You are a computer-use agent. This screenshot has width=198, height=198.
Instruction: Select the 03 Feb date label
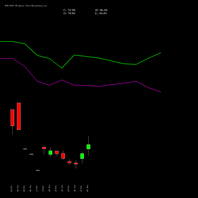24,188
